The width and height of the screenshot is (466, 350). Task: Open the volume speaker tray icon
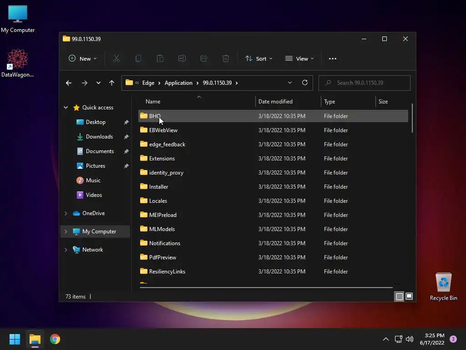pyautogui.click(x=410, y=339)
